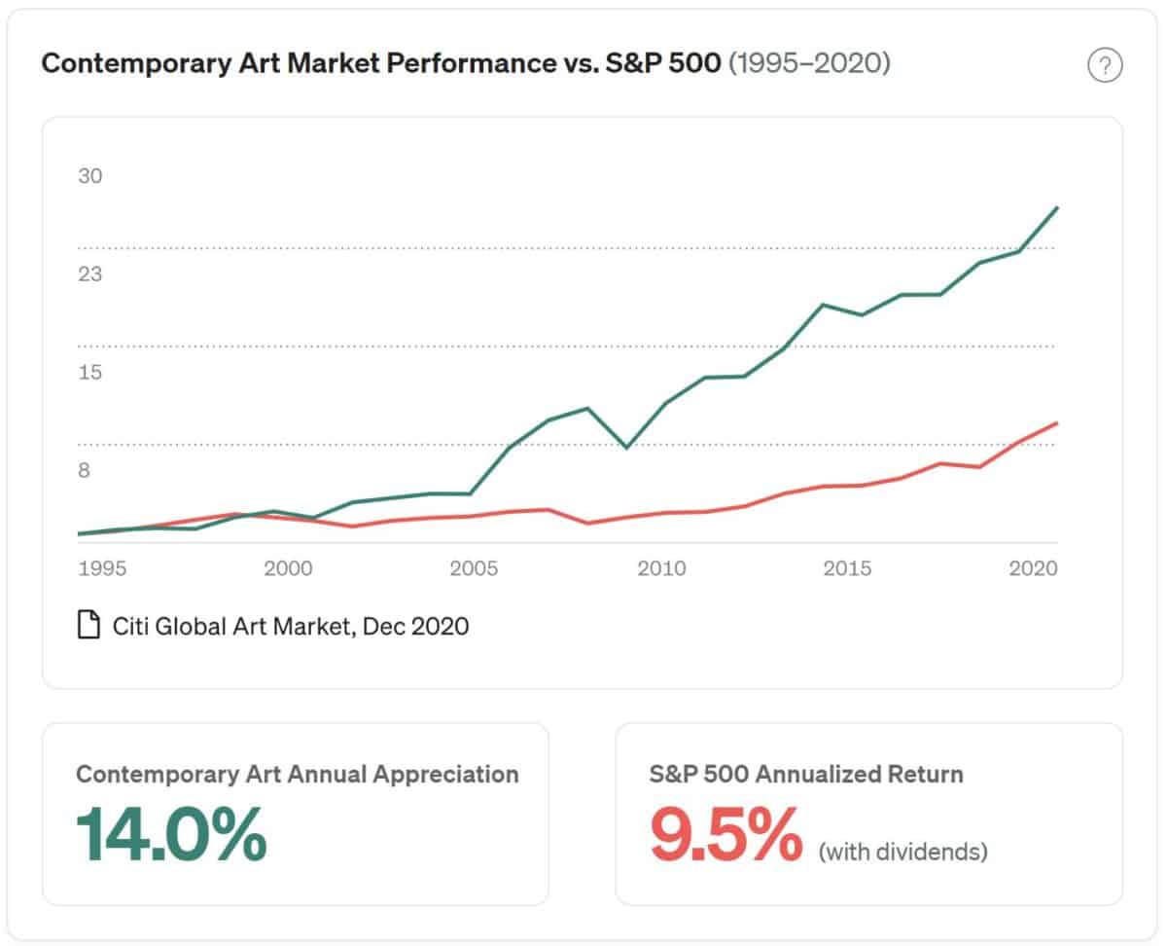Click the 30 y-axis label
The height and width of the screenshot is (946, 1167).
(90, 176)
